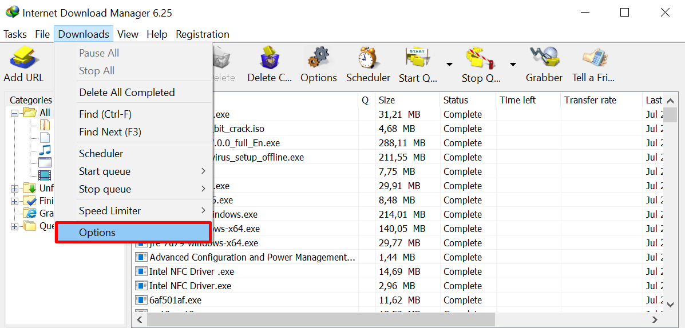Viewport: 685px width, 328px height.
Task: Click the Finished folder icon with checkmark
Action: [x=30, y=201]
